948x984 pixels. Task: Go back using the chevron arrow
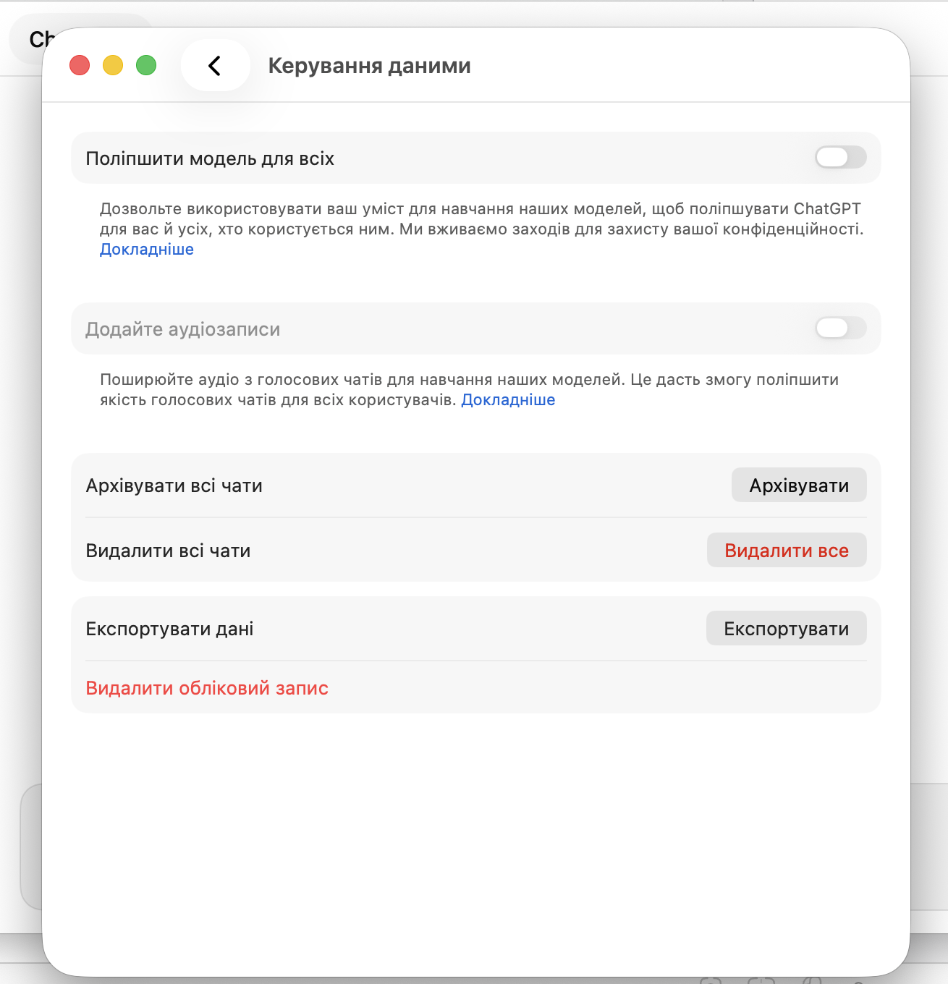pyautogui.click(x=215, y=66)
